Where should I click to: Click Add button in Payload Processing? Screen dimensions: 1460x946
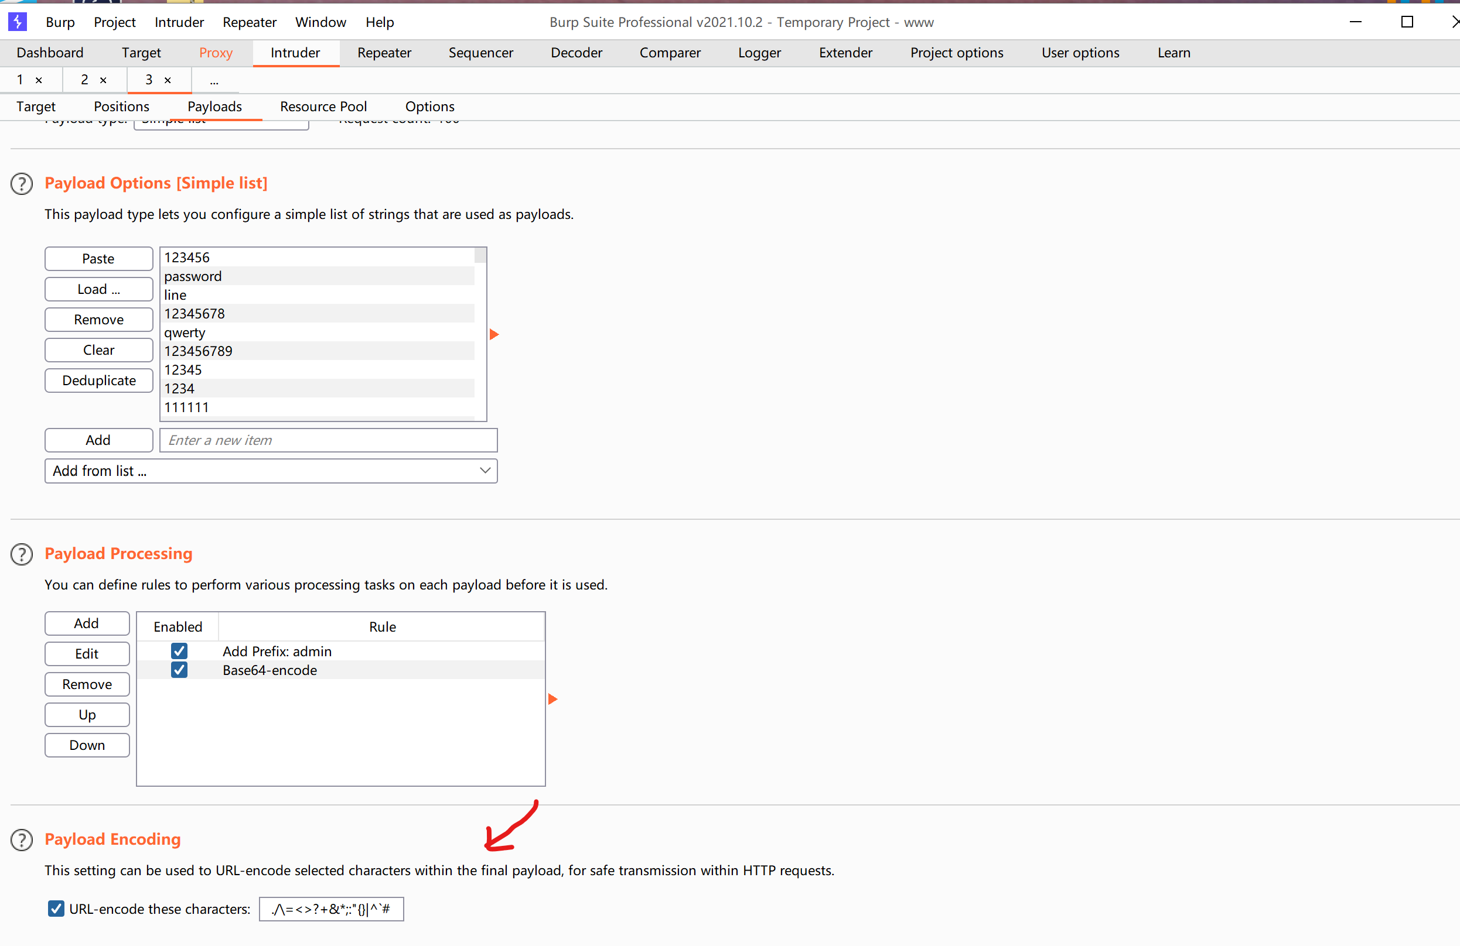click(87, 623)
